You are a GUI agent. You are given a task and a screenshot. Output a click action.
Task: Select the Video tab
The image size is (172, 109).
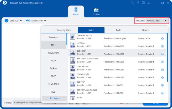91,30
